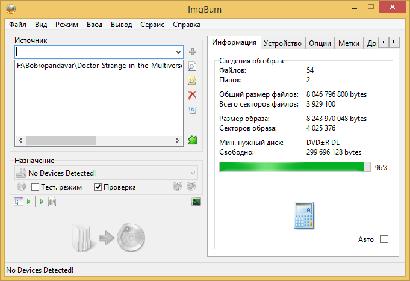
Task: Switch to the Метки tab
Action: 349,43
